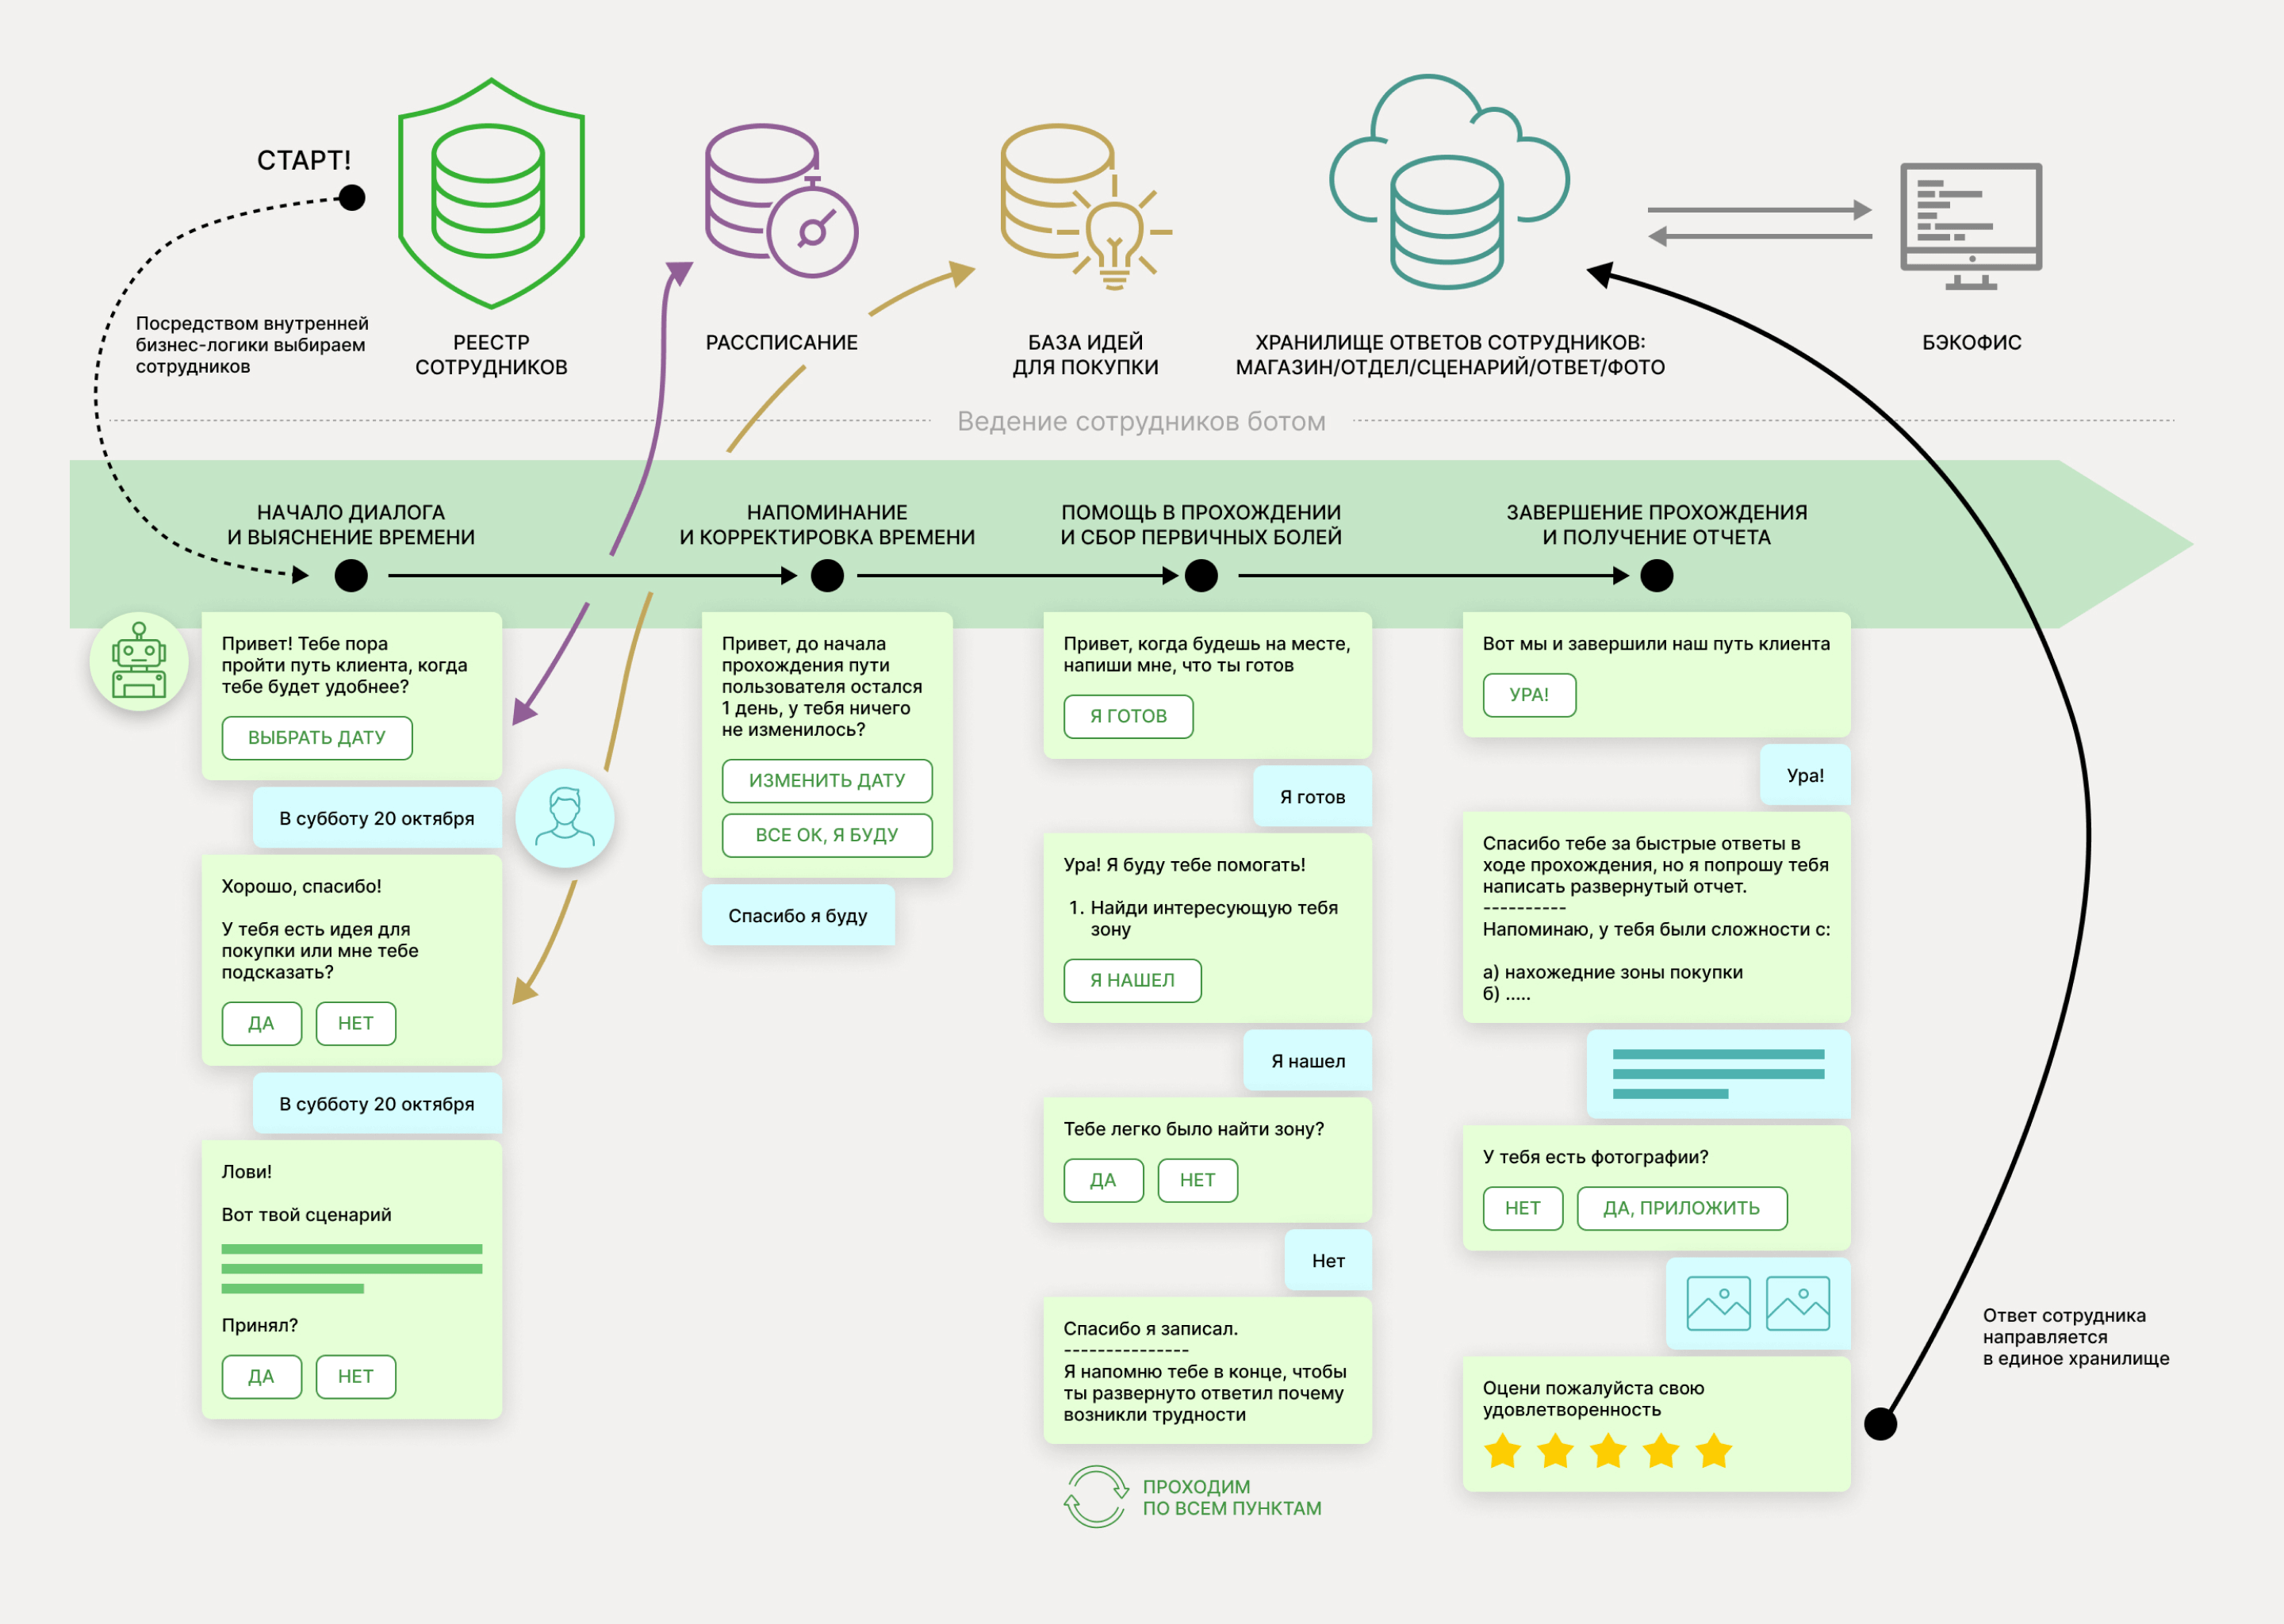Click the Ответ сотрудника направляется note
This screenshot has height=1624, width=2284.
click(x=2076, y=1337)
